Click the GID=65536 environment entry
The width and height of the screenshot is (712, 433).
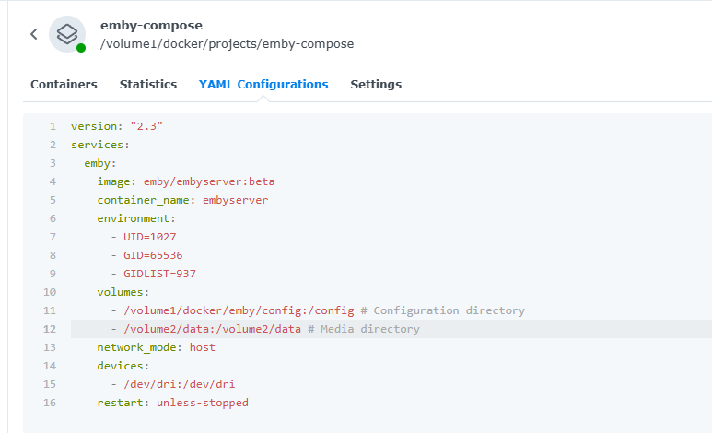tap(152, 255)
